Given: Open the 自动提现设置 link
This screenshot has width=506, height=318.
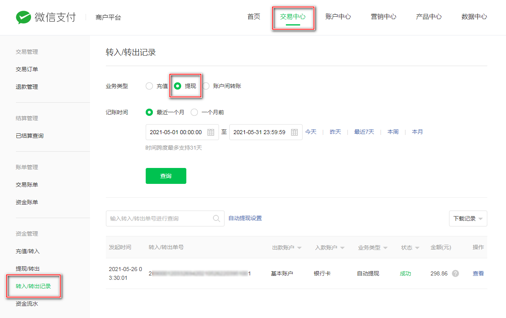Looking at the screenshot, I should [245, 218].
